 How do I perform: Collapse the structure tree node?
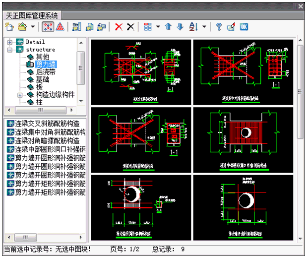9,50
